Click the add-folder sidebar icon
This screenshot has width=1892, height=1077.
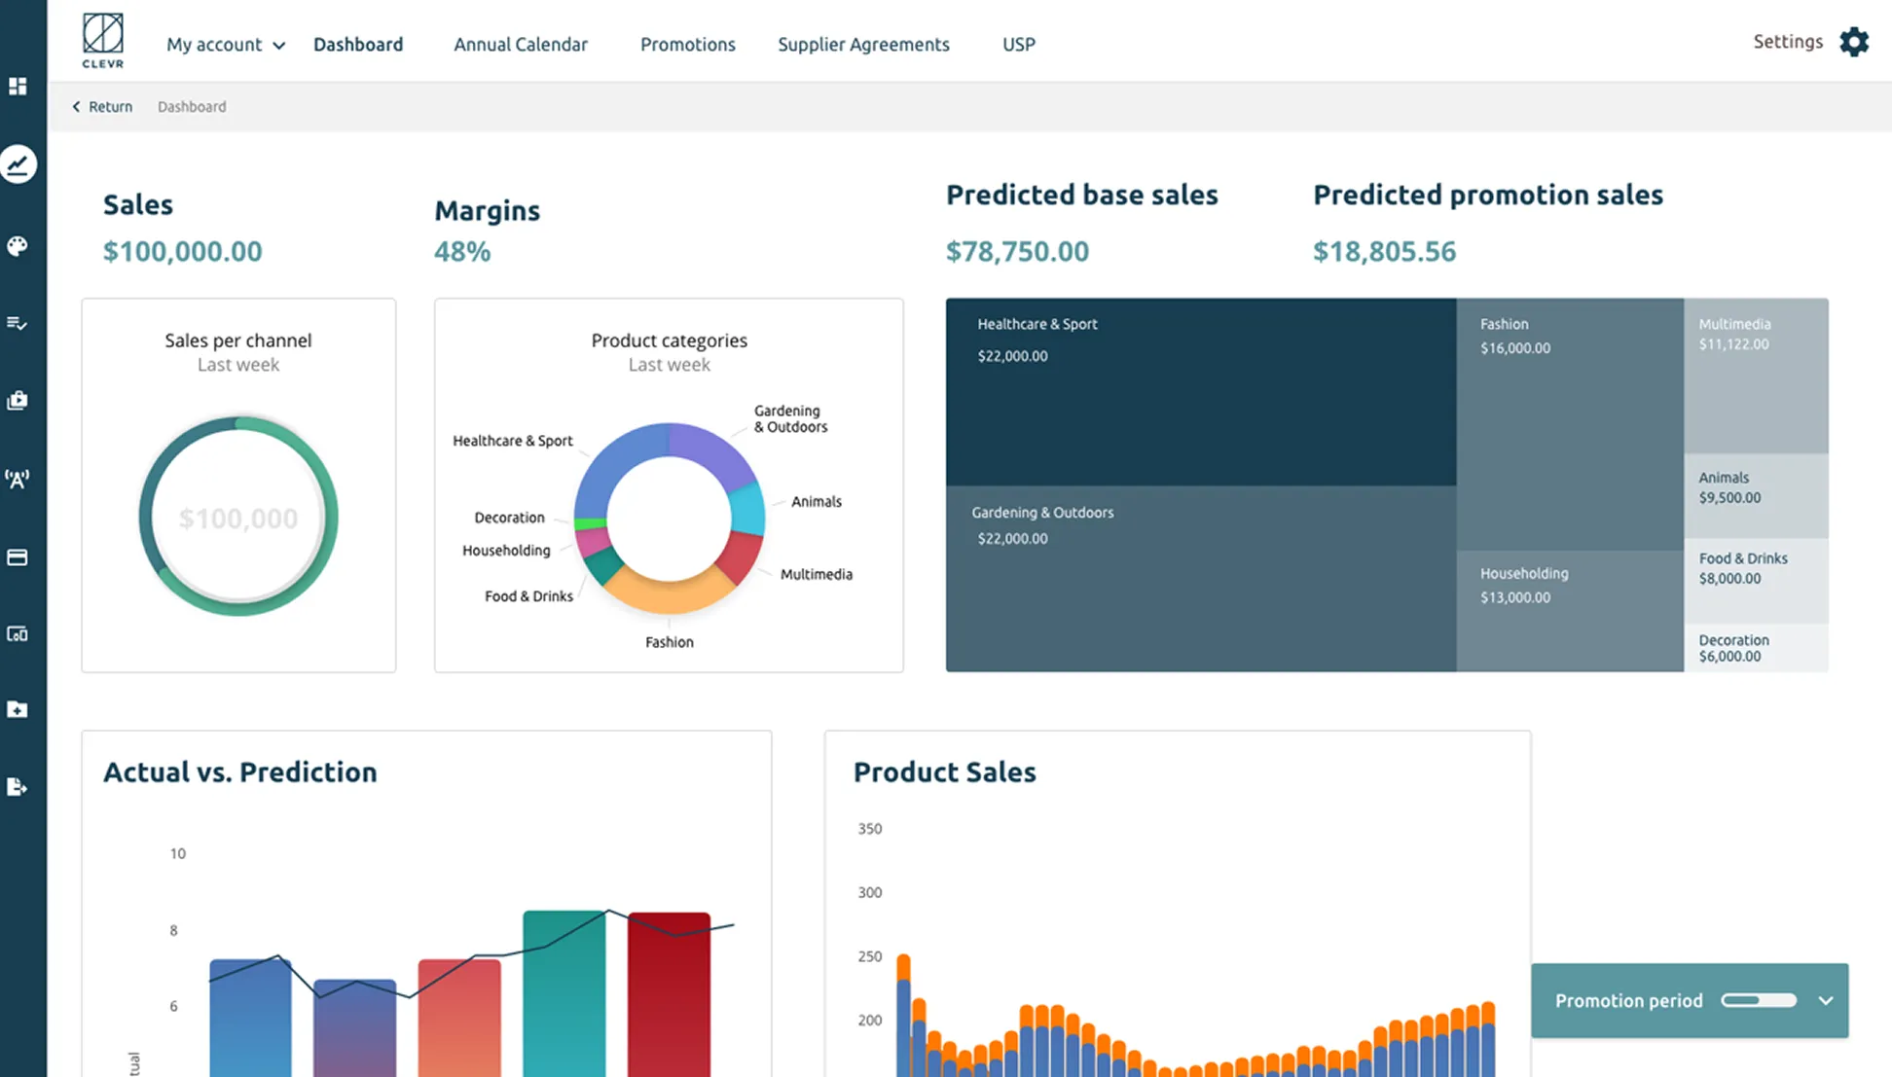pyautogui.click(x=18, y=710)
